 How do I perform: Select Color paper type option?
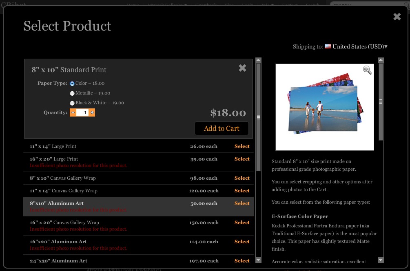(72, 84)
